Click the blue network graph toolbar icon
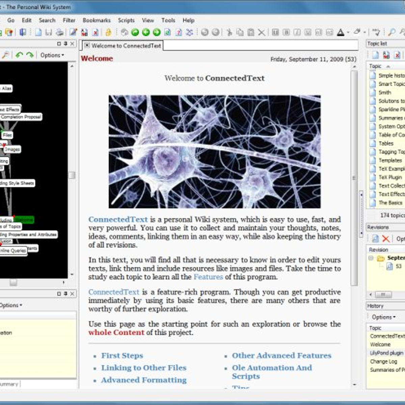The image size is (405, 405). [x=189, y=32]
